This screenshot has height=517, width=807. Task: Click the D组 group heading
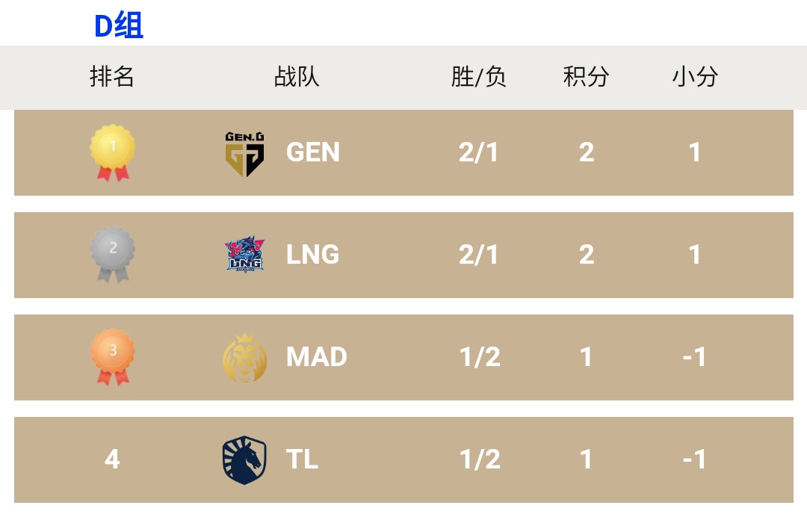click(x=119, y=26)
